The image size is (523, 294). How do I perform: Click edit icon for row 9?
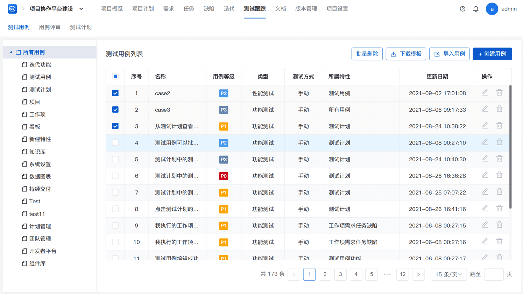pos(485,225)
